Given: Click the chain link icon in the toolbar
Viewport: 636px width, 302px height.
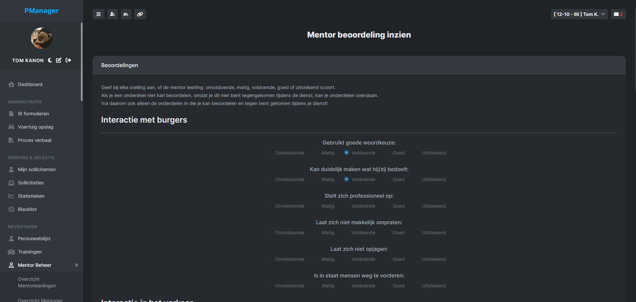Looking at the screenshot, I should pos(140,14).
